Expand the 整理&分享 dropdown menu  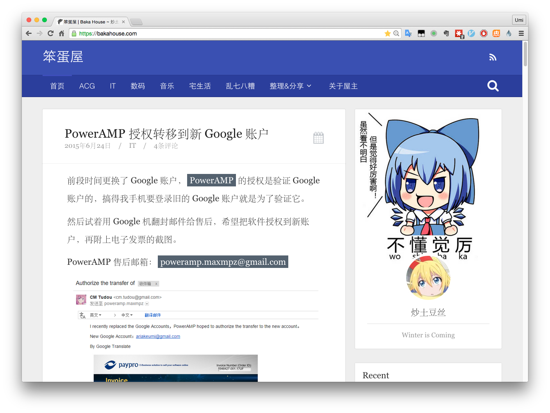(290, 86)
